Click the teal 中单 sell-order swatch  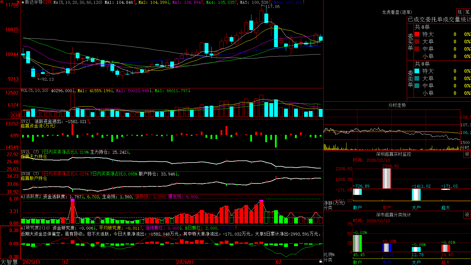click(417, 86)
